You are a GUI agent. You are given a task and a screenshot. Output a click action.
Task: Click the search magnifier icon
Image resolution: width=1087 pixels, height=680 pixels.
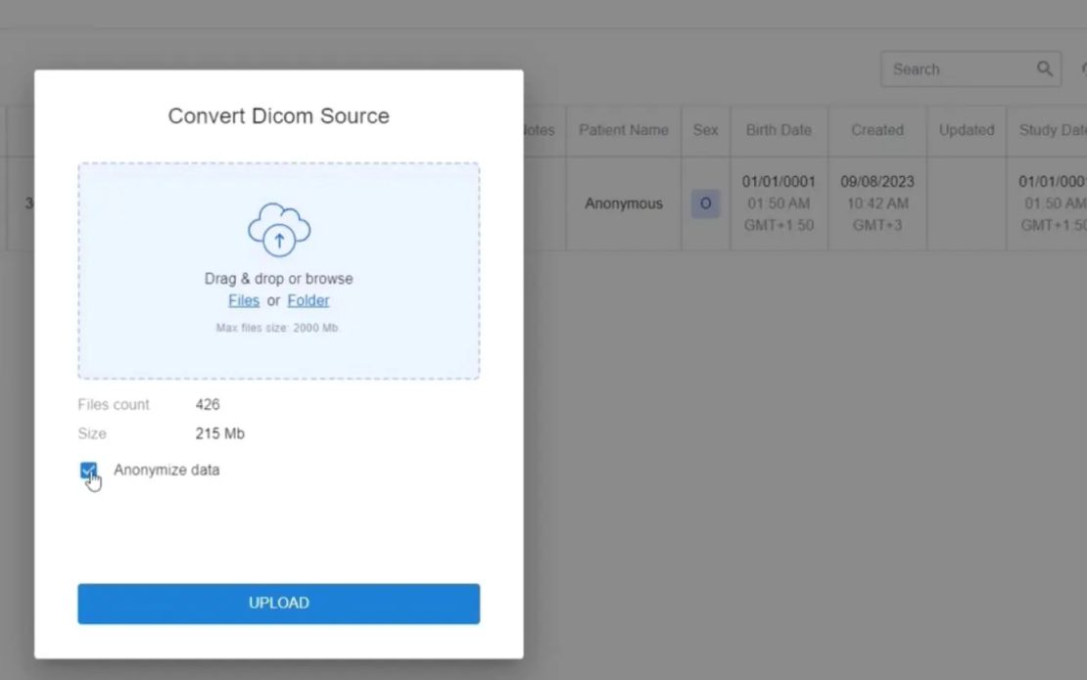pyautogui.click(x=1044, y=68)
